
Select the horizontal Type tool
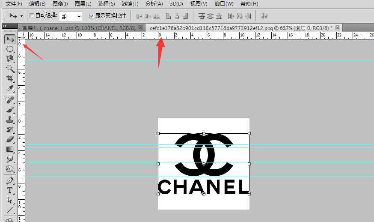pos(10,190)
